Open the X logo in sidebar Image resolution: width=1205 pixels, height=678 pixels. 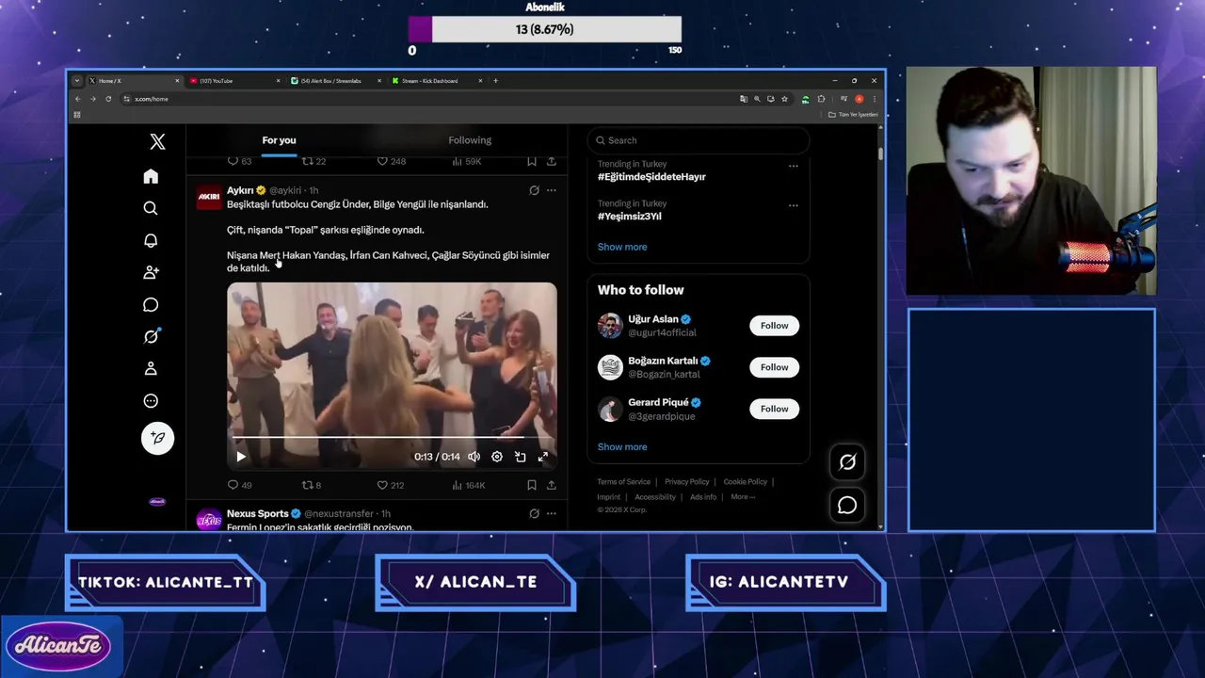click(x=157, y=141)
